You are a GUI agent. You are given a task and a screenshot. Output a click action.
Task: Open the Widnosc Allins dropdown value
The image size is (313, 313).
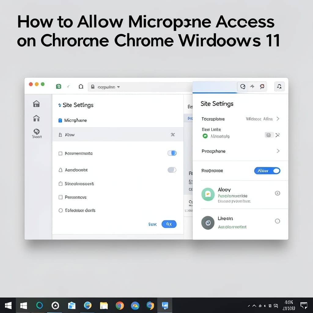pos(259,119)
